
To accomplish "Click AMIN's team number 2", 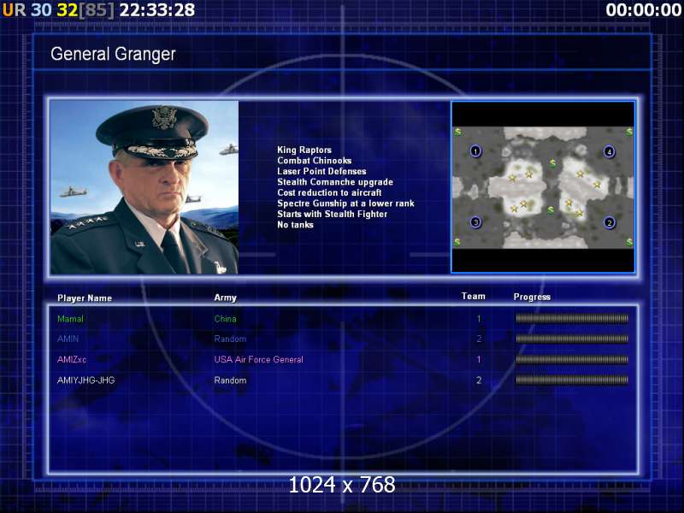I will coord(479,339).
